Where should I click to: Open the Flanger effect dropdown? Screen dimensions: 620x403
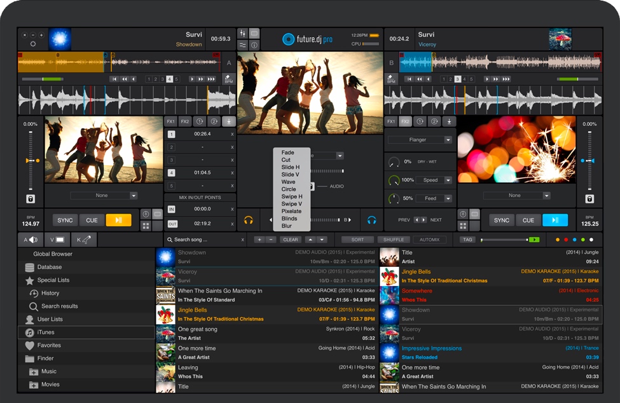click(420, 140)
